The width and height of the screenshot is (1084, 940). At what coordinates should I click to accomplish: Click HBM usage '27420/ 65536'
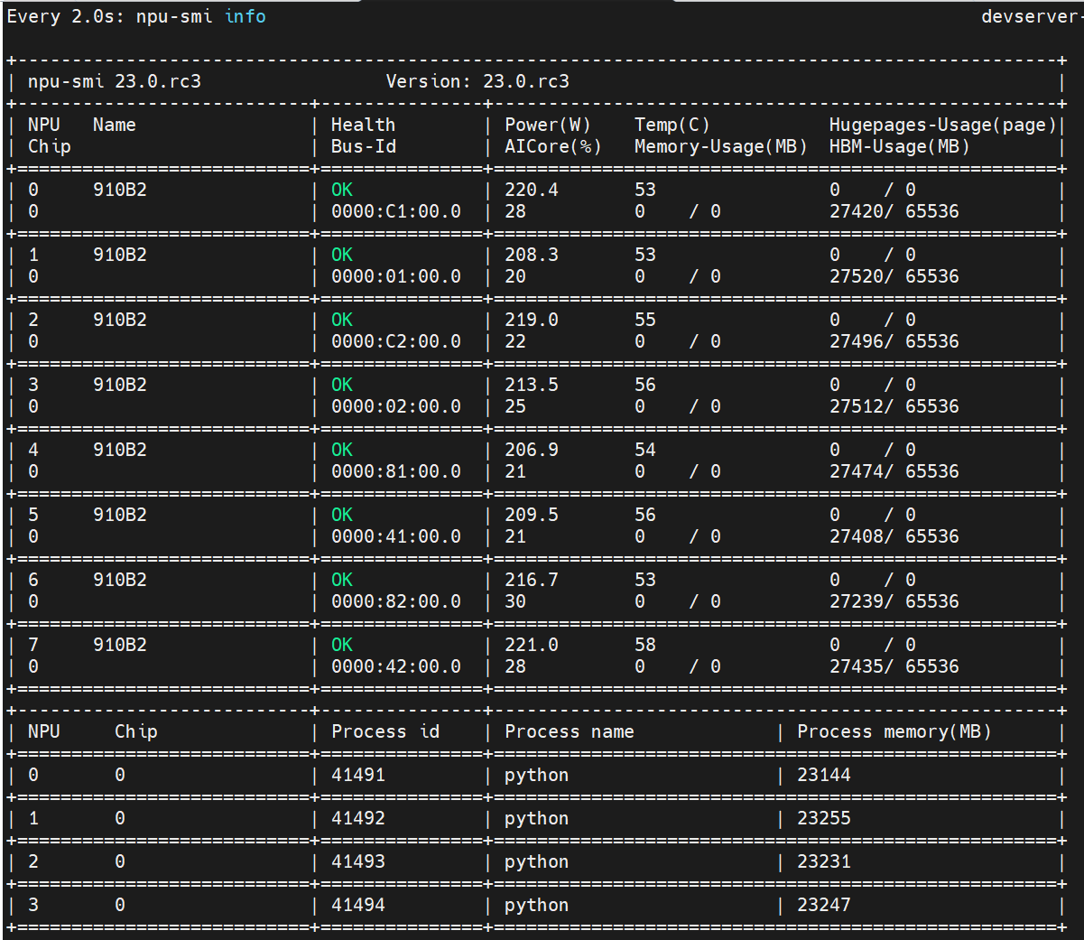(894, 211)
